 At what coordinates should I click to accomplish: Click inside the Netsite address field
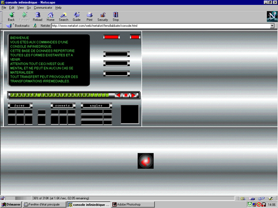coord(161,26)
